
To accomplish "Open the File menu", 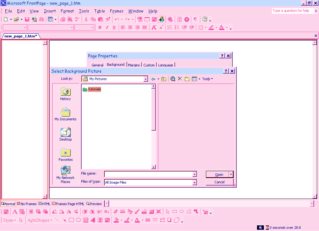I will (8, 11).
